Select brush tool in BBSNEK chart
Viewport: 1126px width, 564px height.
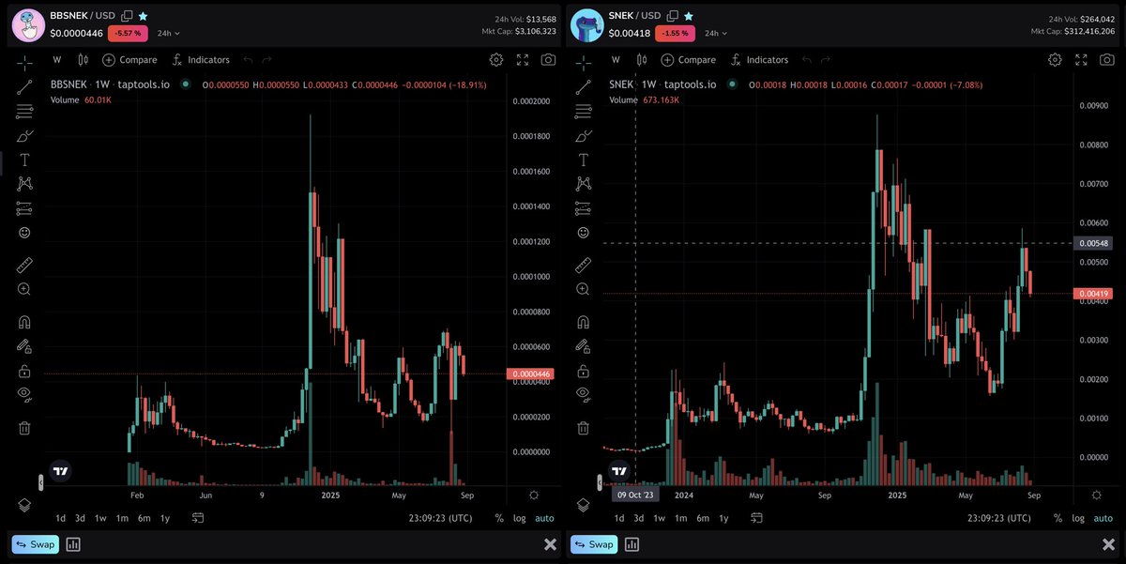pyautogui.click(x=24, y=136)
